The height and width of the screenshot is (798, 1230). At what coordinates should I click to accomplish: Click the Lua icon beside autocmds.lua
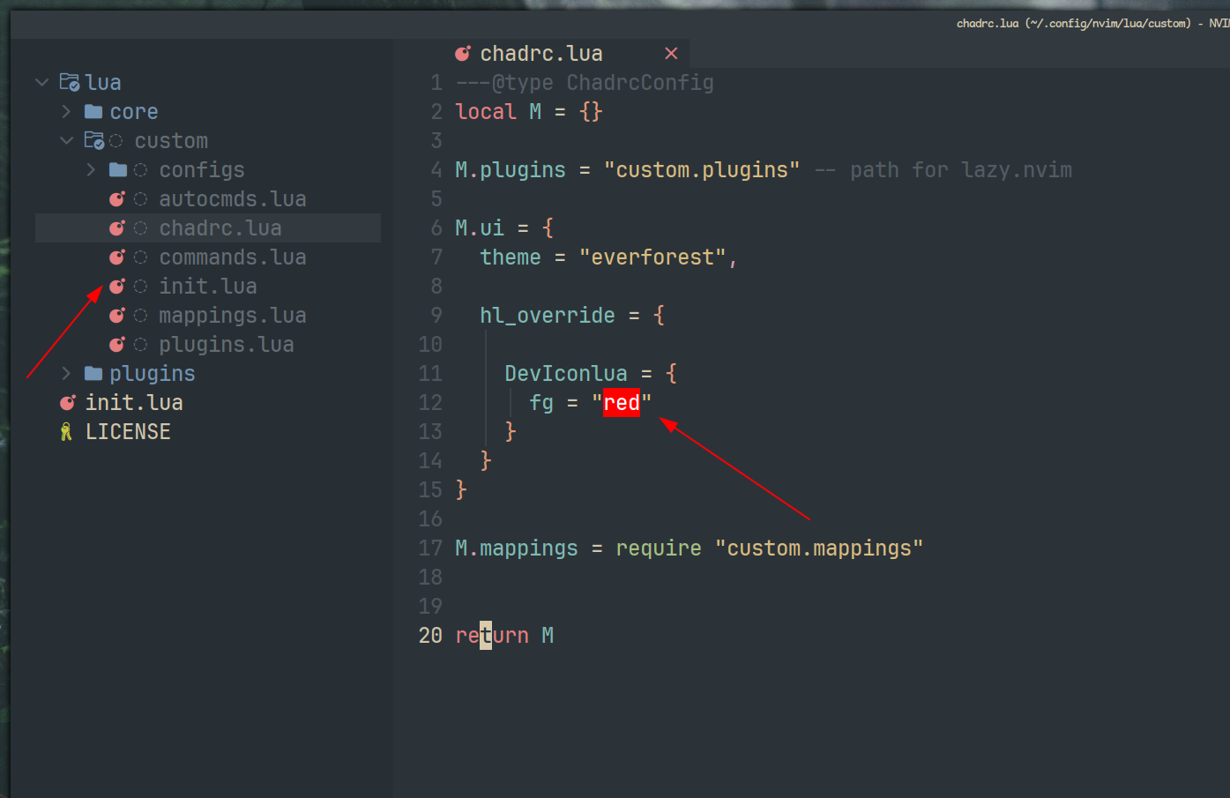point(117,199)
